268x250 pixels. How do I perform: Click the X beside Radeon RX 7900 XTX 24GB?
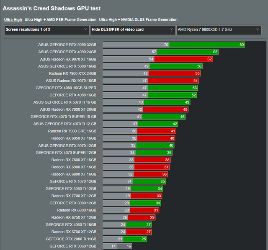click(99, 74)
